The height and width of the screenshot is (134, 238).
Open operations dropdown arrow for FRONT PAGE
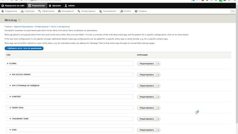[158, 108]
